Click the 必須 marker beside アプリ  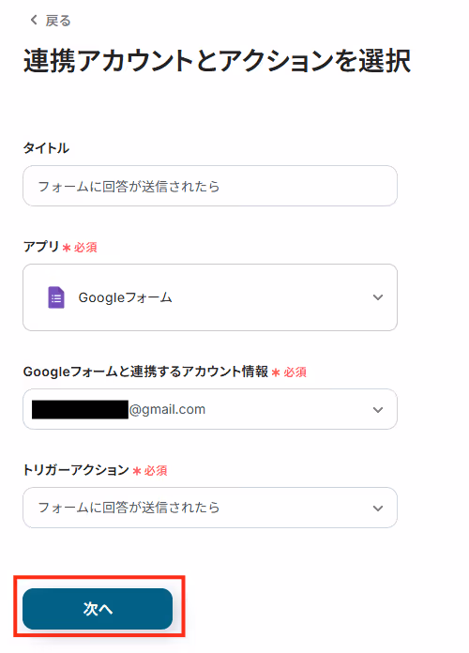[x=85, y=248]
